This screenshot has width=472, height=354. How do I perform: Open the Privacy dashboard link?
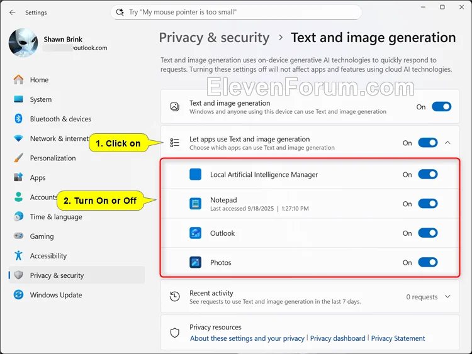pos(337,338)
